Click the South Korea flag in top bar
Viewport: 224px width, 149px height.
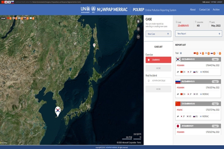pos(9,2)
